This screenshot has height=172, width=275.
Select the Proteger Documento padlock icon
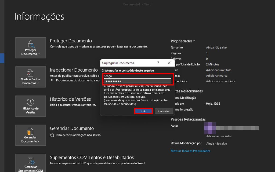pyautogui.click(x=30, y=45)
